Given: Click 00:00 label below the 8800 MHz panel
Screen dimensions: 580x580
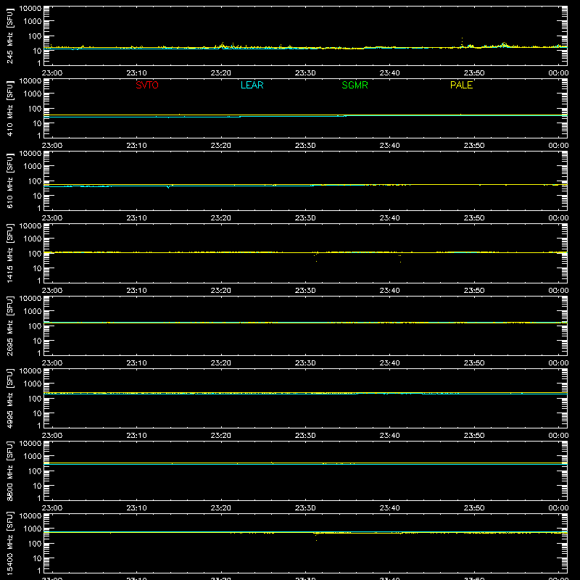Looking at the screenshot, I should 558,508.
